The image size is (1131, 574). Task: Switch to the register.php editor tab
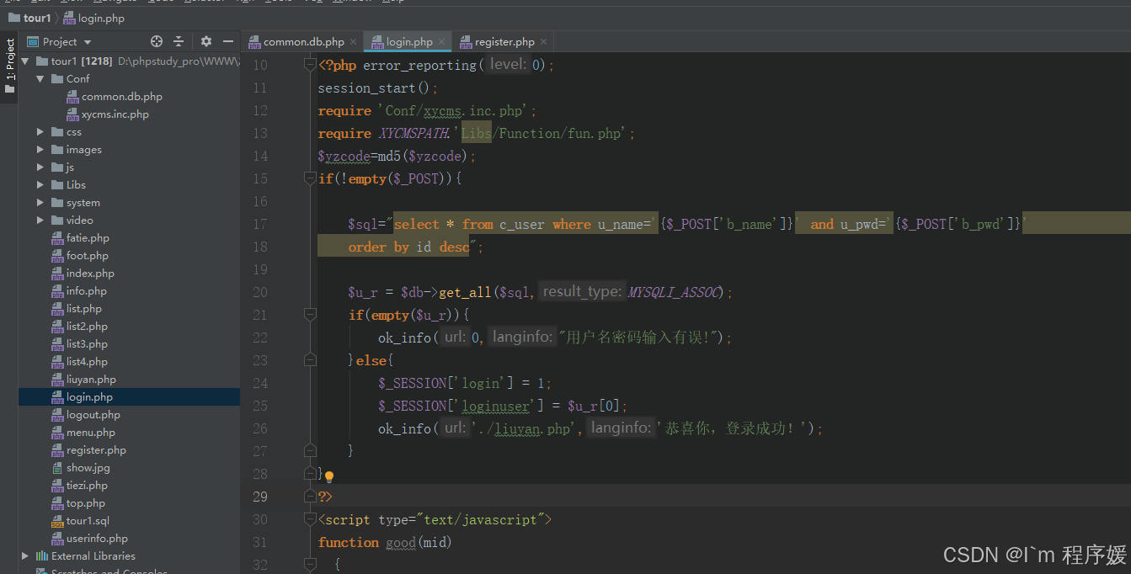(500, 40)
